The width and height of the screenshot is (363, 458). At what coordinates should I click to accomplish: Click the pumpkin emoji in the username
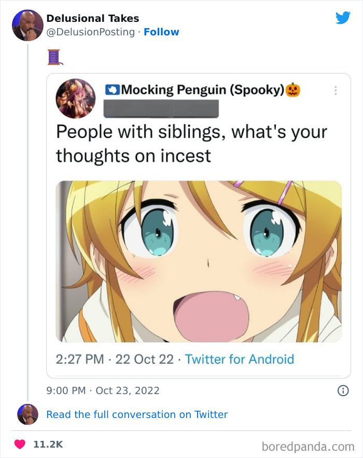click(x=294, y=89)
